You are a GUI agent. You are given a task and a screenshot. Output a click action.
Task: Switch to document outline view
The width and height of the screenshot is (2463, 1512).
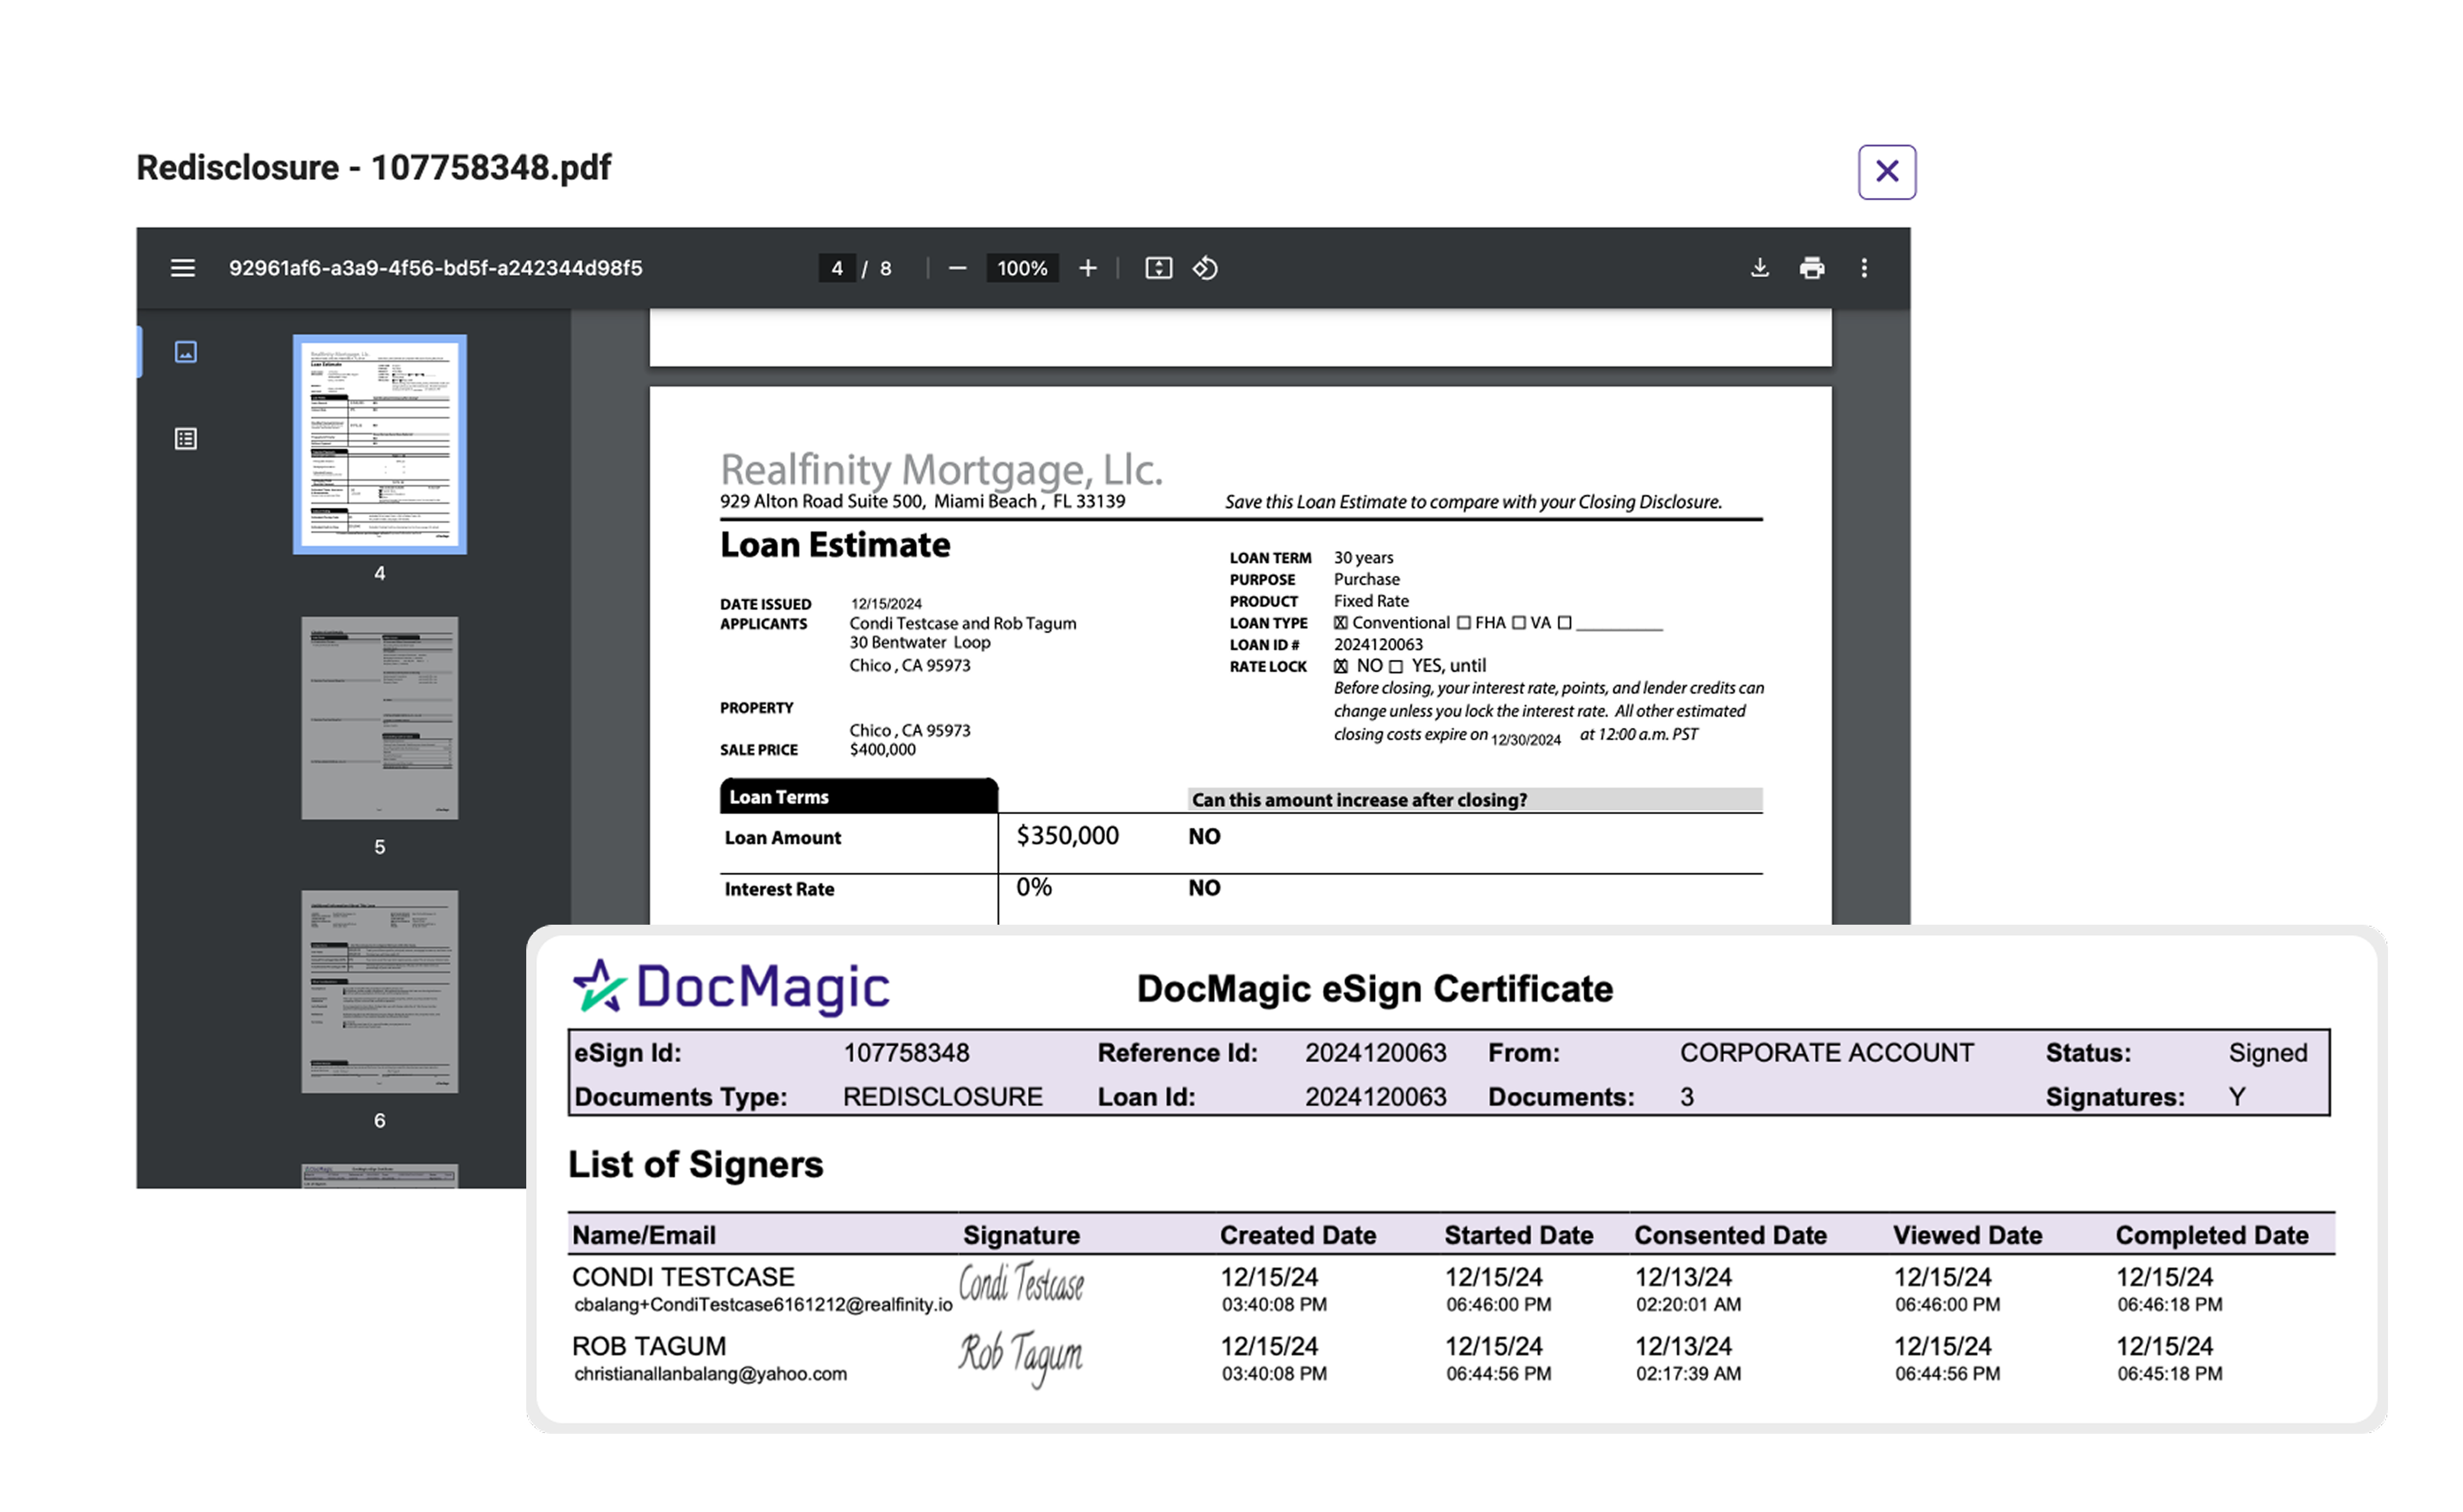(186, 439)
